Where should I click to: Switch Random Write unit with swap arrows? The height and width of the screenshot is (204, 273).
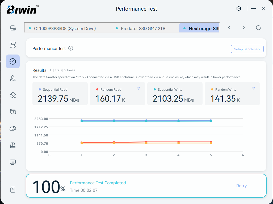coord(254,88)
